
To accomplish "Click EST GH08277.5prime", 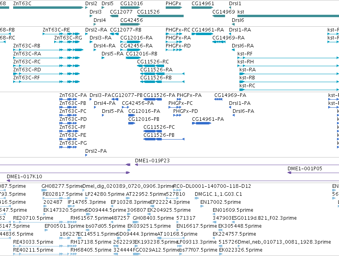I will [x=62, y=186].
